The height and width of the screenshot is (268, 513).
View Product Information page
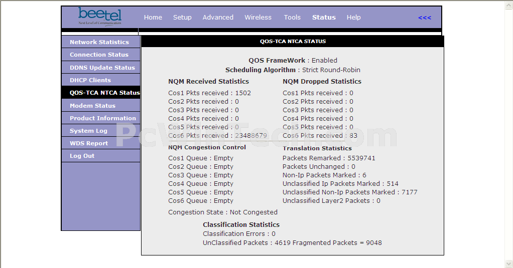101,118
